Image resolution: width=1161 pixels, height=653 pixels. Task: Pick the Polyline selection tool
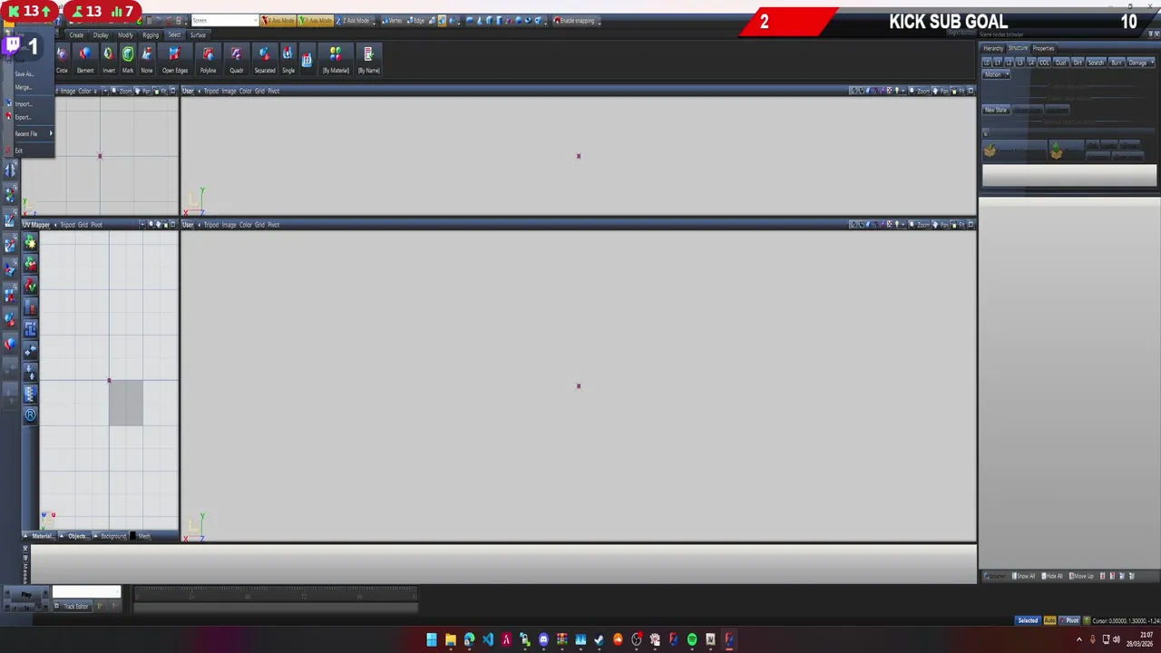pos(209,61)
